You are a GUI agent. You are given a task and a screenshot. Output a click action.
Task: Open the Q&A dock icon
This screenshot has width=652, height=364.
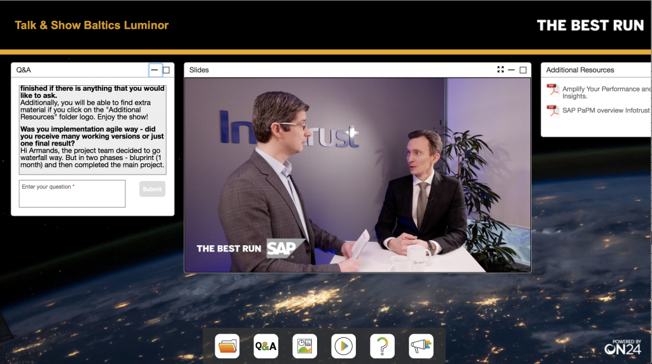pos(266,346)
